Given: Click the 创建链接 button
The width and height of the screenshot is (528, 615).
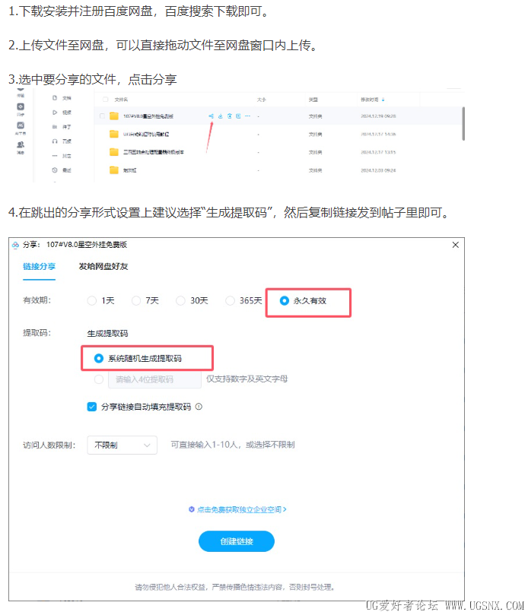Looking at the screenshot, I should 237,541.
